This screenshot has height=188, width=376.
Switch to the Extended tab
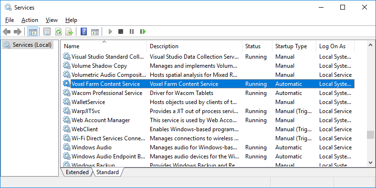click(77, 172)
